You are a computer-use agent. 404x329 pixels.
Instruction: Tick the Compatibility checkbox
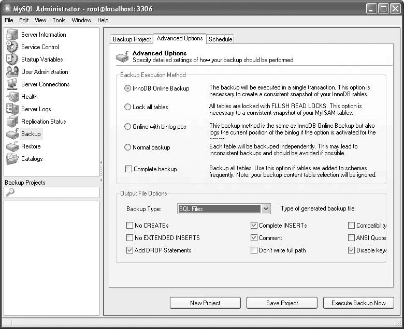(351, 226)
